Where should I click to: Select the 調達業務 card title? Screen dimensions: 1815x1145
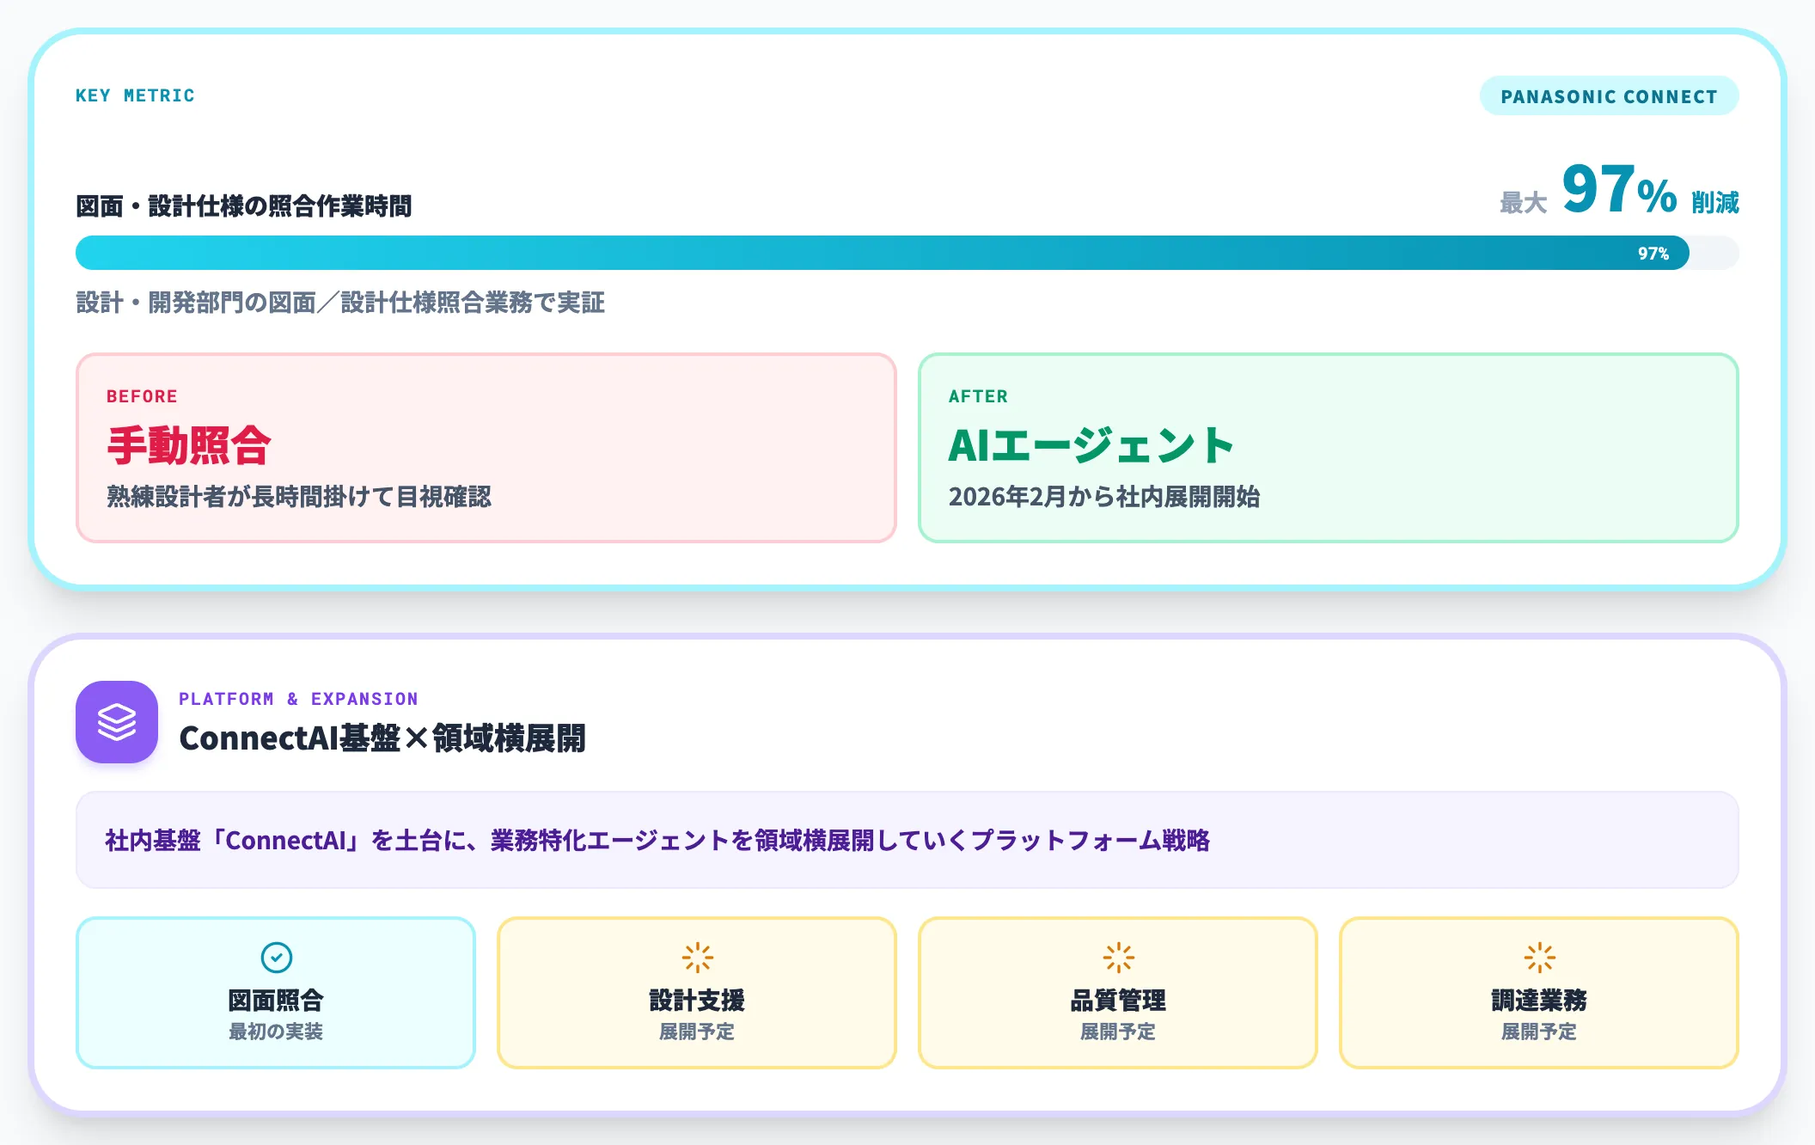[1539, 1001]
